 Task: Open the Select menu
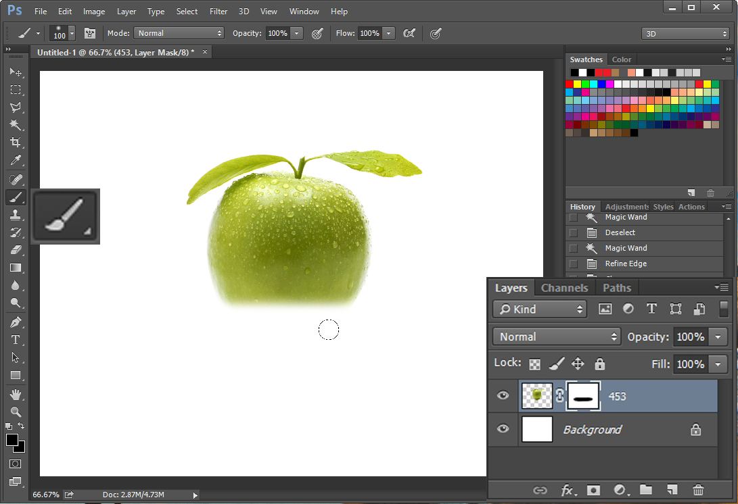[x=187, y=11]
